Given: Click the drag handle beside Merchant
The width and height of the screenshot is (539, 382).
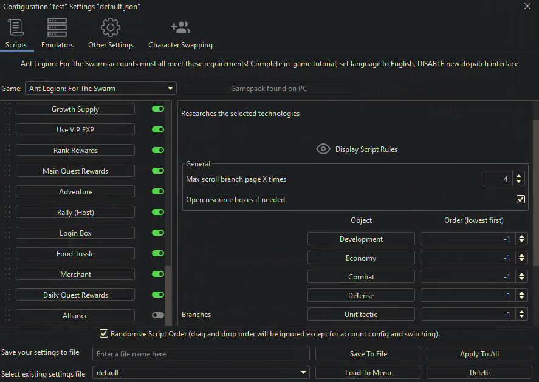Looking at the screenshot, I should (x=8, y=275).
